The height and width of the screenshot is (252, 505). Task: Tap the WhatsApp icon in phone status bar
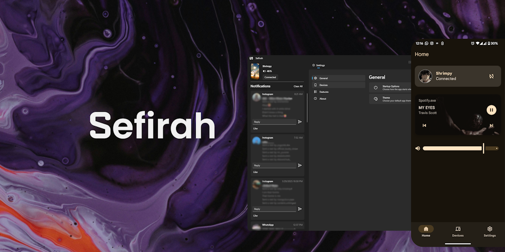[x=427, y=43]
